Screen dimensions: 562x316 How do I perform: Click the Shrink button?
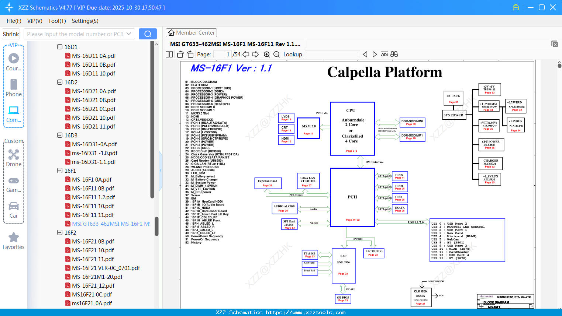pos(11,34)
